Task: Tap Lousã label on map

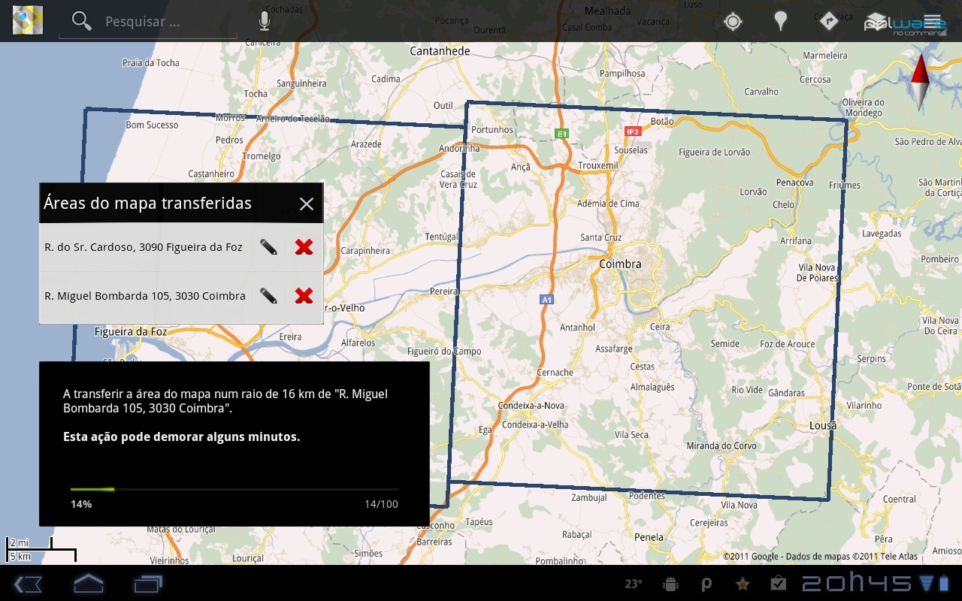Action: pyautogui.click(x=823, y=425)
